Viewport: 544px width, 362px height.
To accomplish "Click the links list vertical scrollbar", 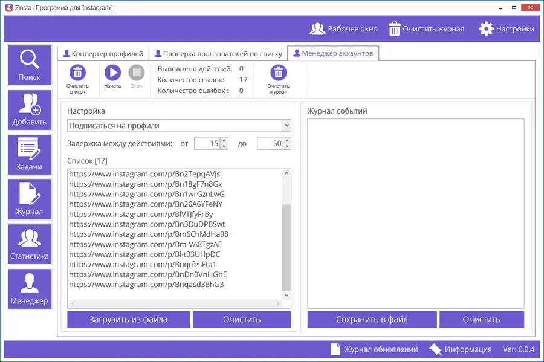I will click(x=287, y=242).
